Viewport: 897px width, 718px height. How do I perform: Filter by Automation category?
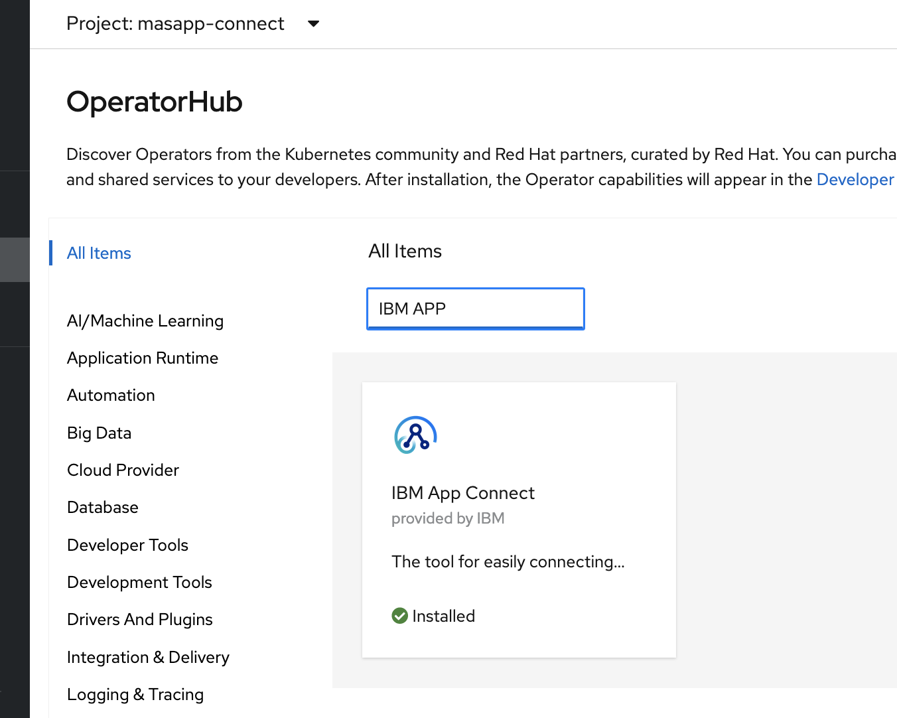click(x=111, y=395)
